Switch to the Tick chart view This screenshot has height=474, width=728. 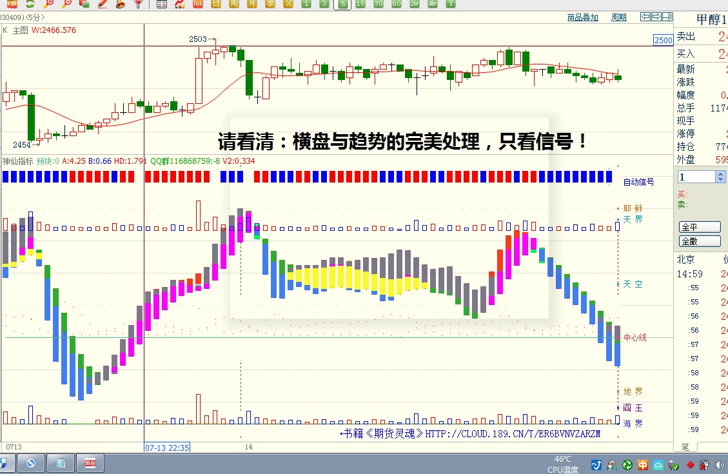pyautogui.click(x=198, y=4)
